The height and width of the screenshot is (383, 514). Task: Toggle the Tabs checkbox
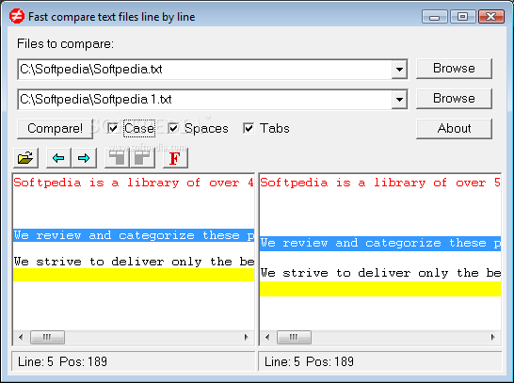tap(249, 128)
